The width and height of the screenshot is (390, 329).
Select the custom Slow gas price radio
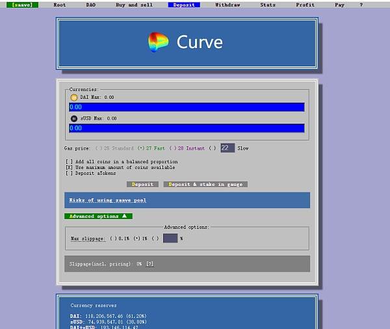pos(212,148)
